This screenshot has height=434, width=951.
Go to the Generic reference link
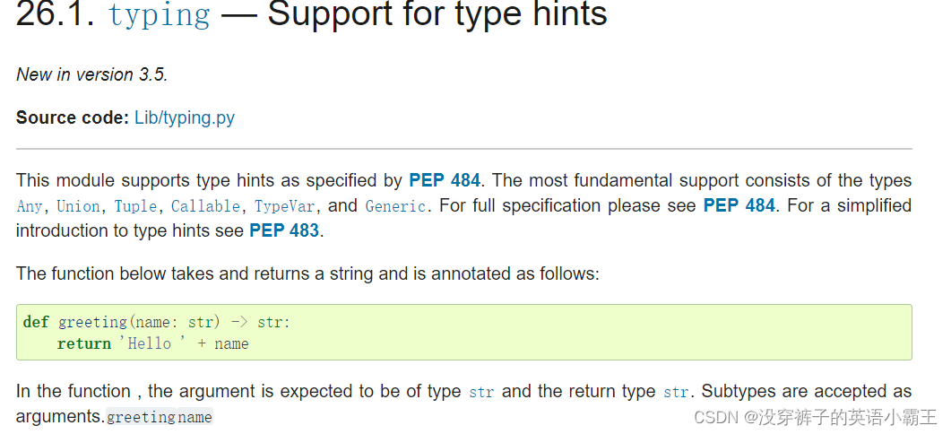395,206
